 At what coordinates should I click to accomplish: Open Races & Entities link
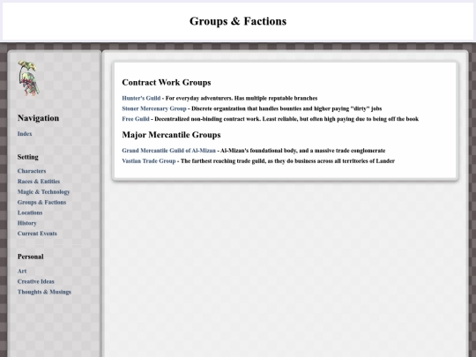coord(39,182)
